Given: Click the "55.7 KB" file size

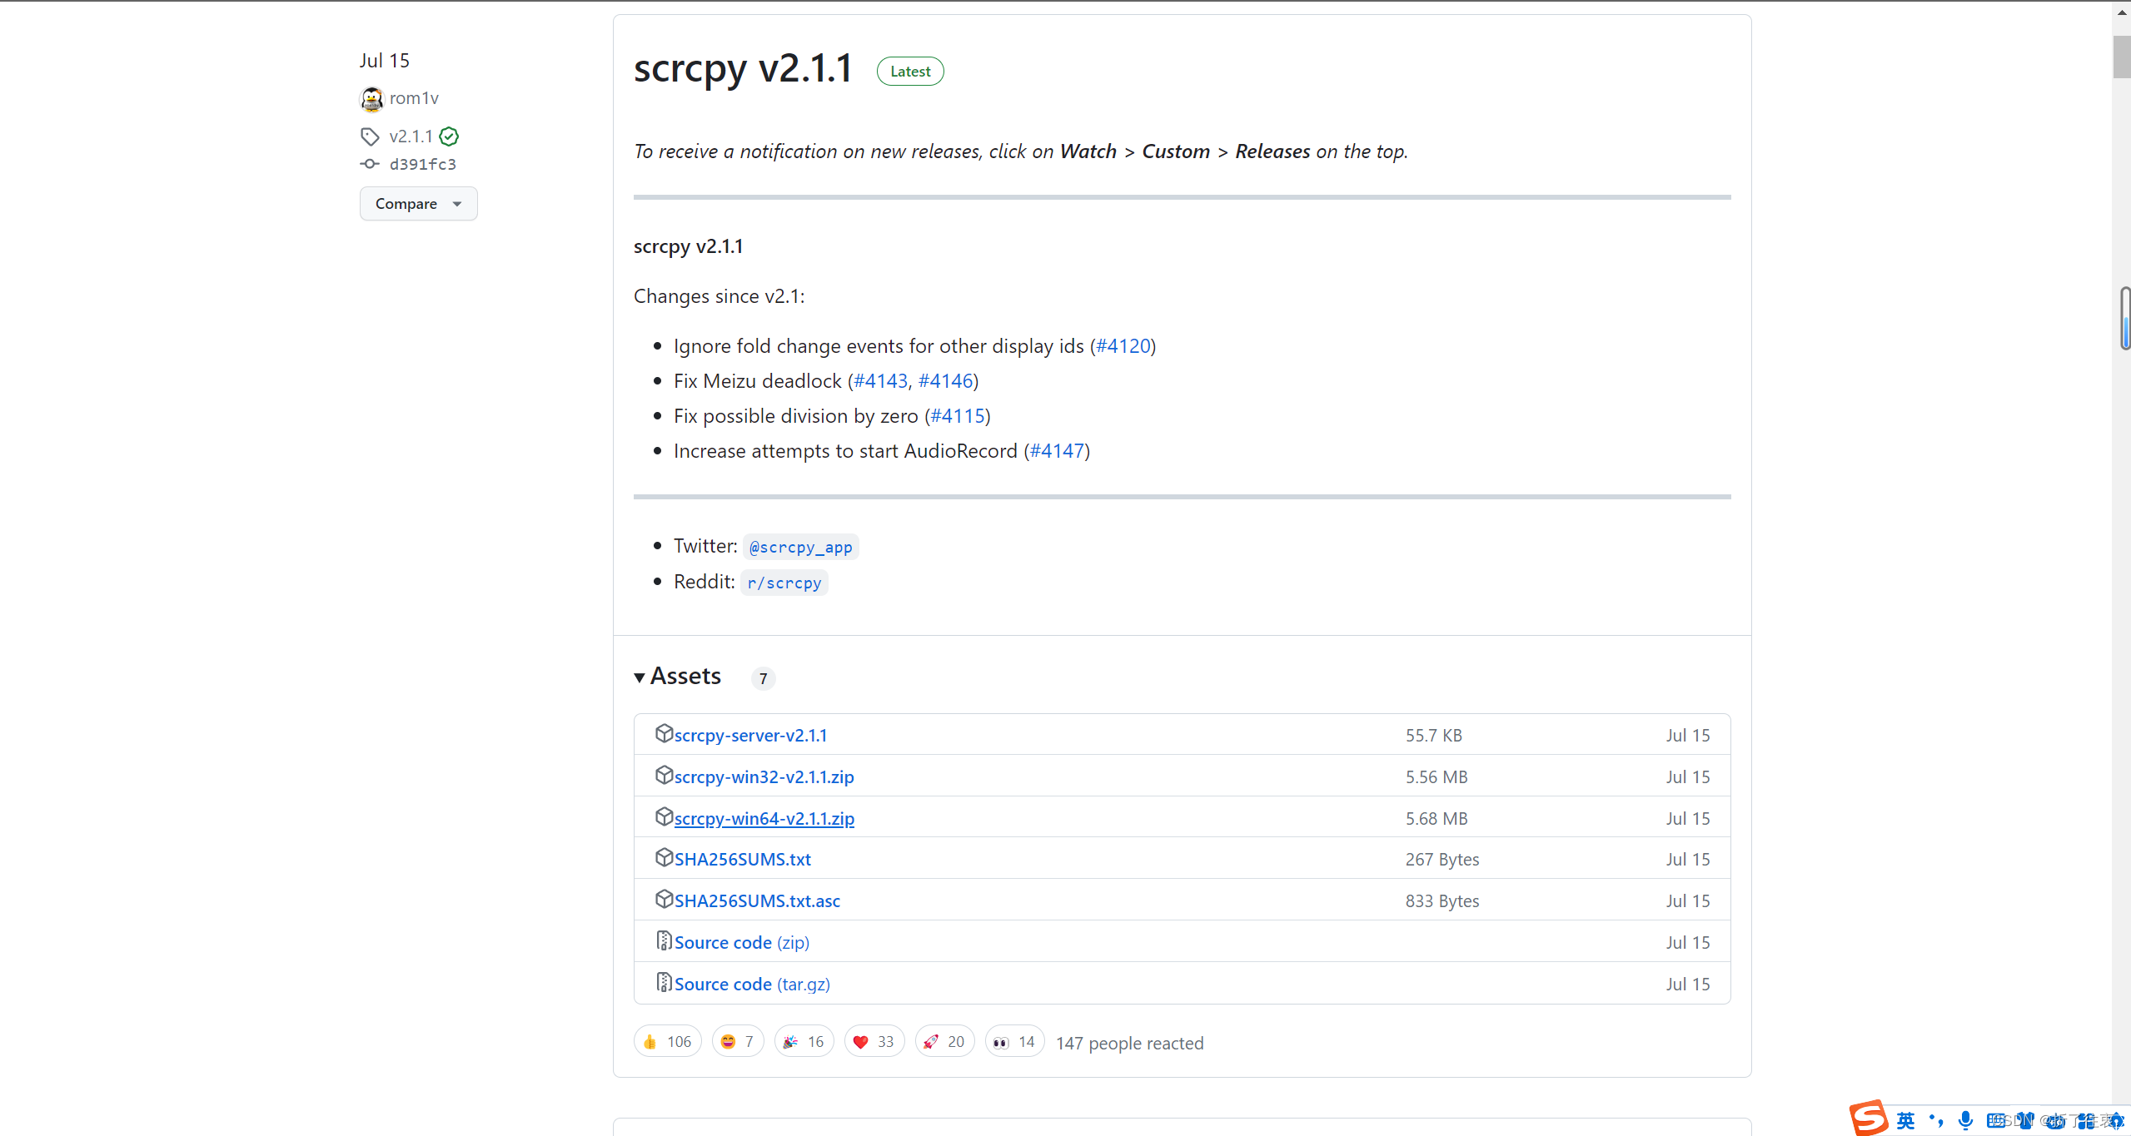Looking at the screenshot, I should pos(1434,736).
